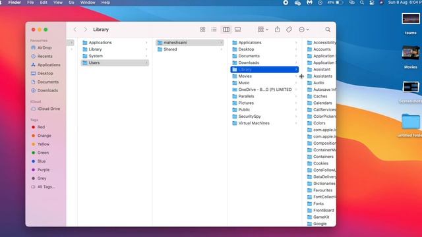Open the Group By dropdown in toolbar
422x237 pixels.
pyautogui.click(x=263, y=30)
